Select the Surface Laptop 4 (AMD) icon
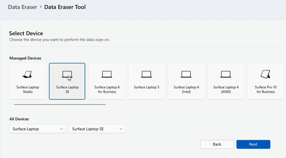Image resolution: width=286 pixels, height=158 pixels. point(226,74)
